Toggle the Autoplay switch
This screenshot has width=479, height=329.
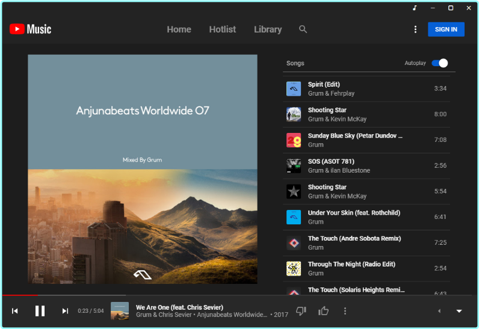[440, 63]
